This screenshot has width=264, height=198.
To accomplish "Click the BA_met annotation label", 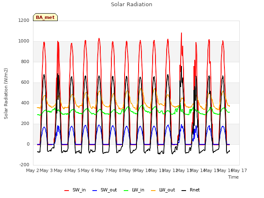I will [45, 17].
